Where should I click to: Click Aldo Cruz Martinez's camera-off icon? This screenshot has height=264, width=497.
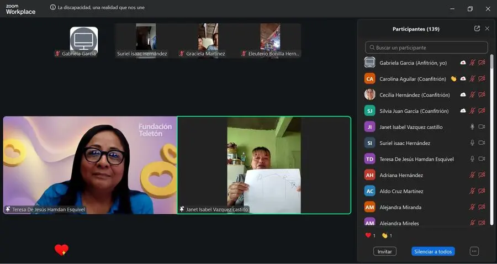point(482,191)
